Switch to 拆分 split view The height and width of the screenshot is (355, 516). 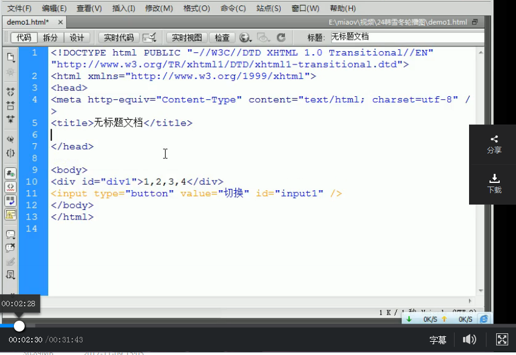click(x=51, y=37)
